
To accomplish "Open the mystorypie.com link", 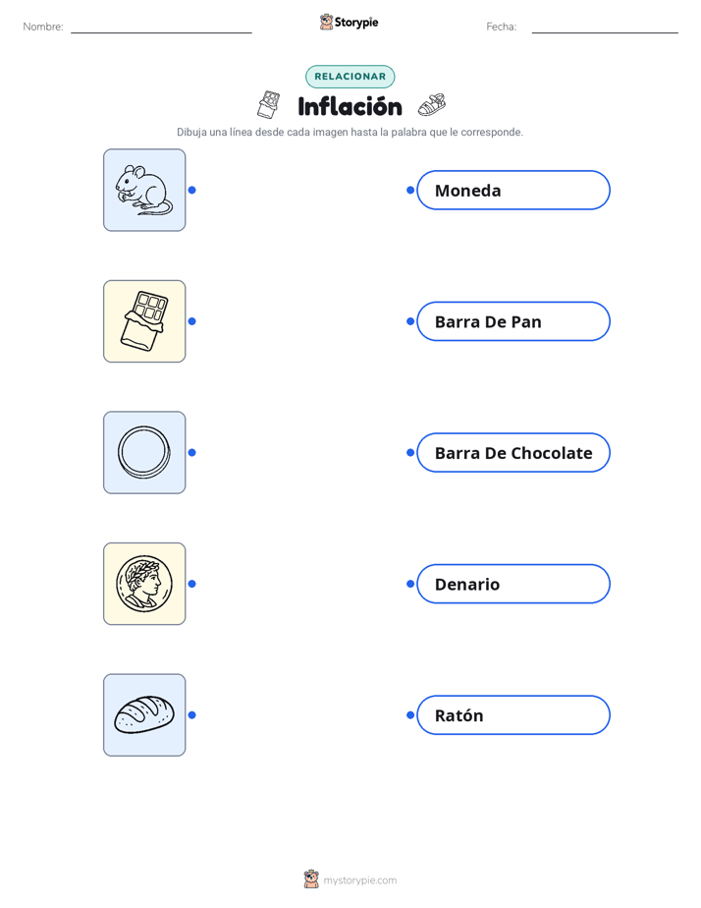I will pyautogui.click(x=359, y=880).
